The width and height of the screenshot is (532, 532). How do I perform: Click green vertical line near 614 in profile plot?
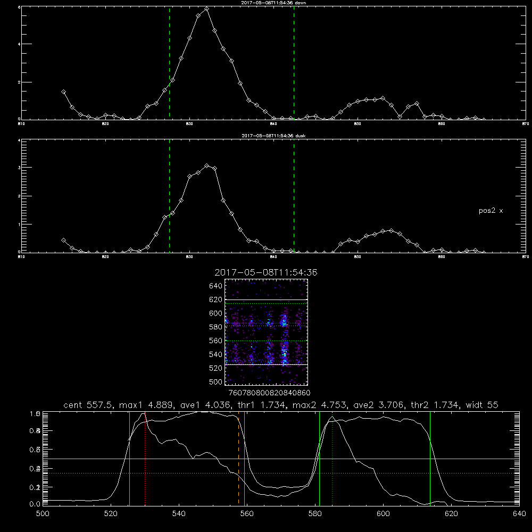(x=430, y=458)
